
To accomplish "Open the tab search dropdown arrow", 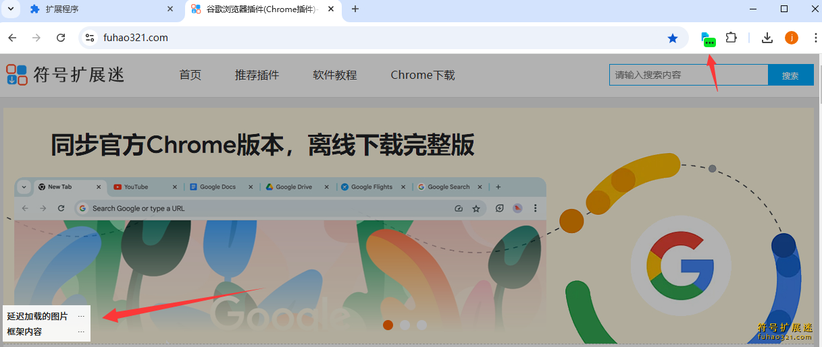I will coord(9,9).
